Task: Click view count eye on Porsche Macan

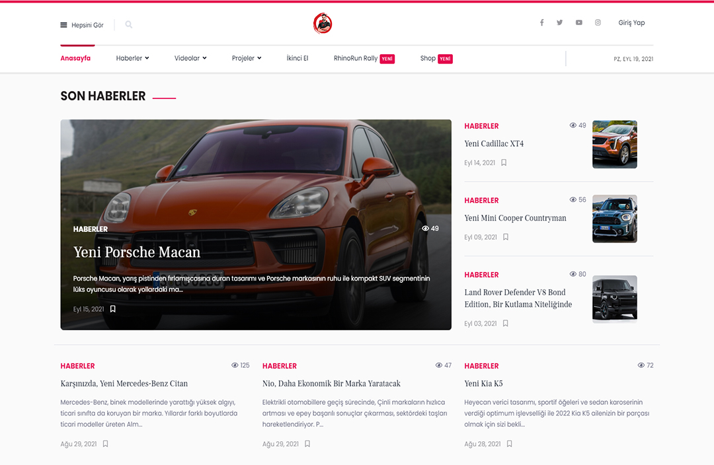Action: (425, 229)
